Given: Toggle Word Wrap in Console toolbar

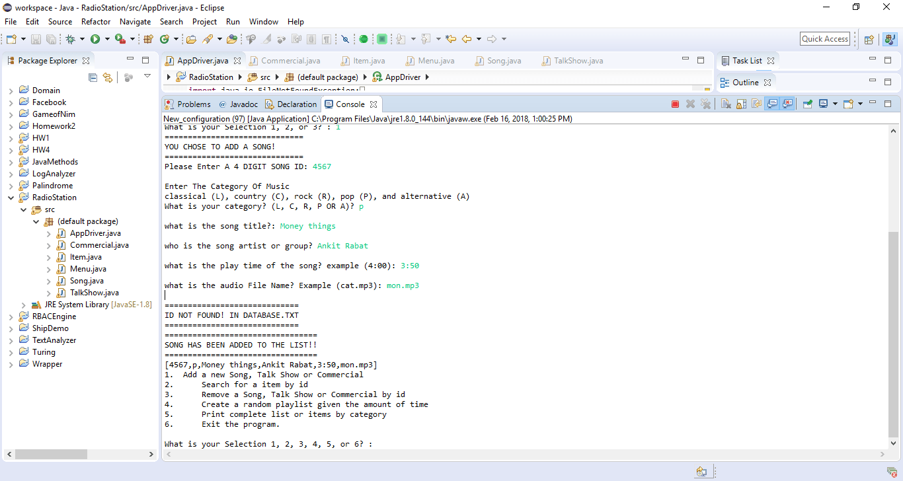Looking at the screenshot, I should click(x=756, y=104).
